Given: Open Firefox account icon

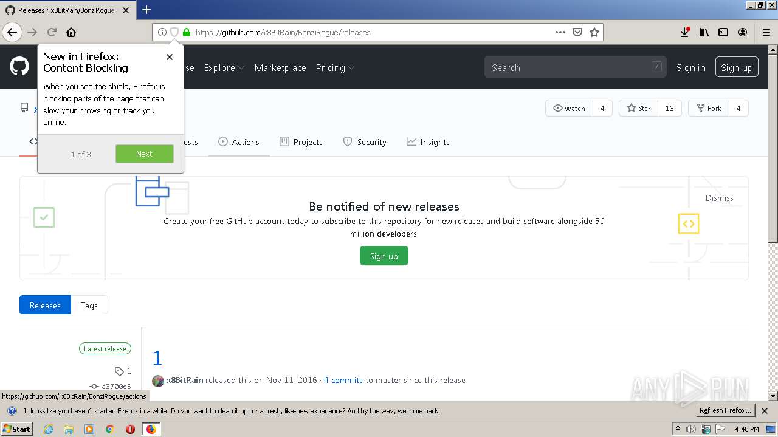Looking at the screenshot, I should tap(743, 32).
